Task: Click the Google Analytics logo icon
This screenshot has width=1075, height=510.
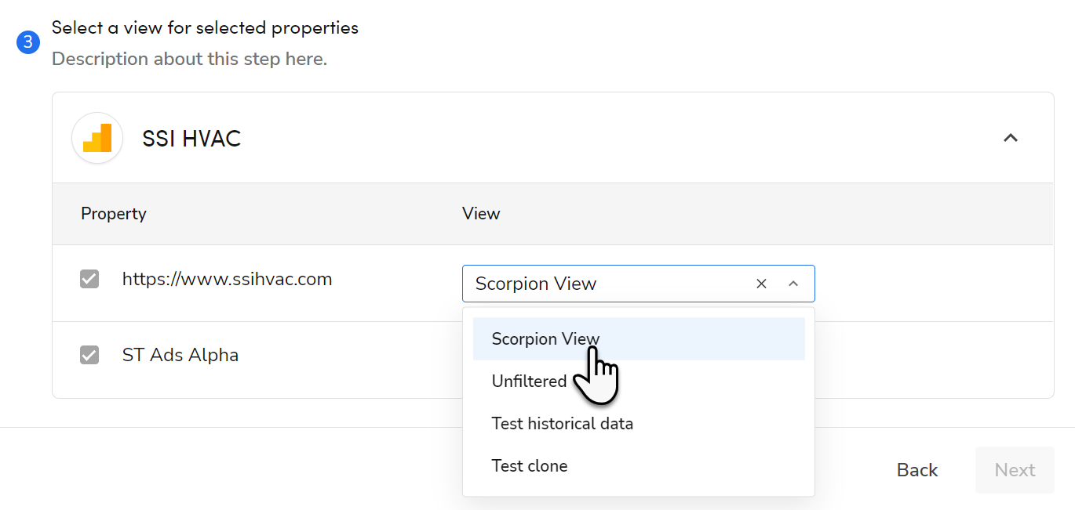Action: [x=97, y=138]
